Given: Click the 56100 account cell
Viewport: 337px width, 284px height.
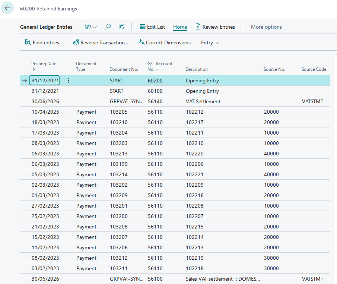Looking at the screenshot, I should coord(155,279).
